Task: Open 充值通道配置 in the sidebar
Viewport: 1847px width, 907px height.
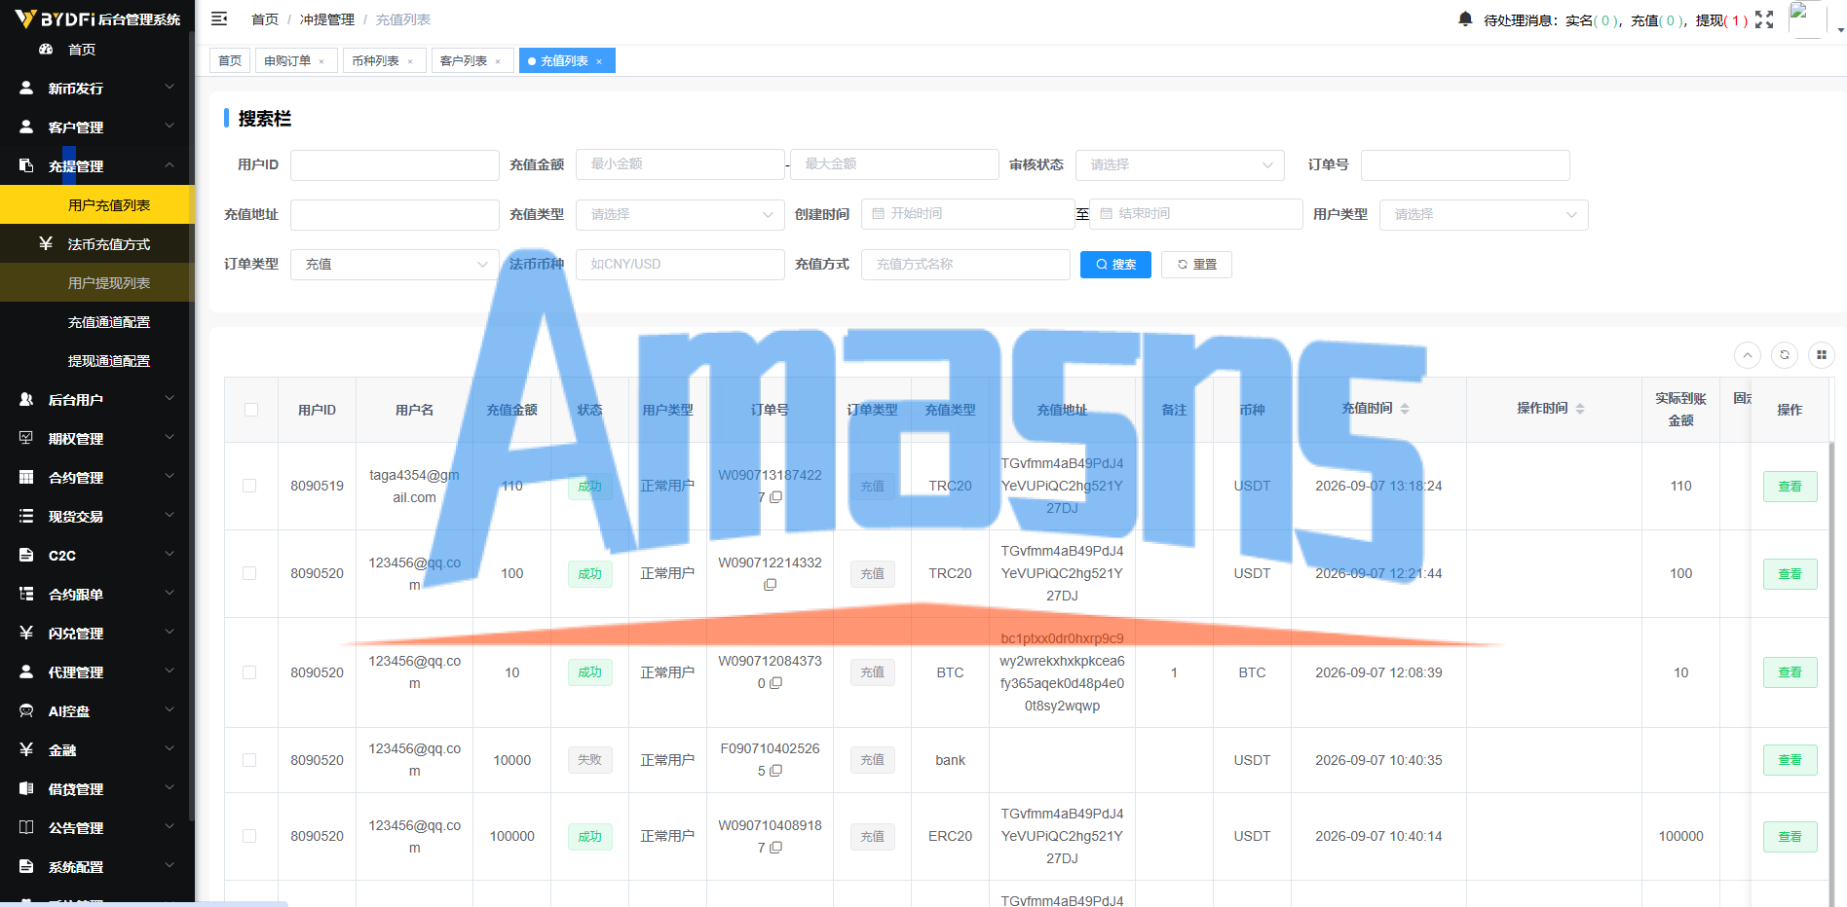Action: coord(97,321)
